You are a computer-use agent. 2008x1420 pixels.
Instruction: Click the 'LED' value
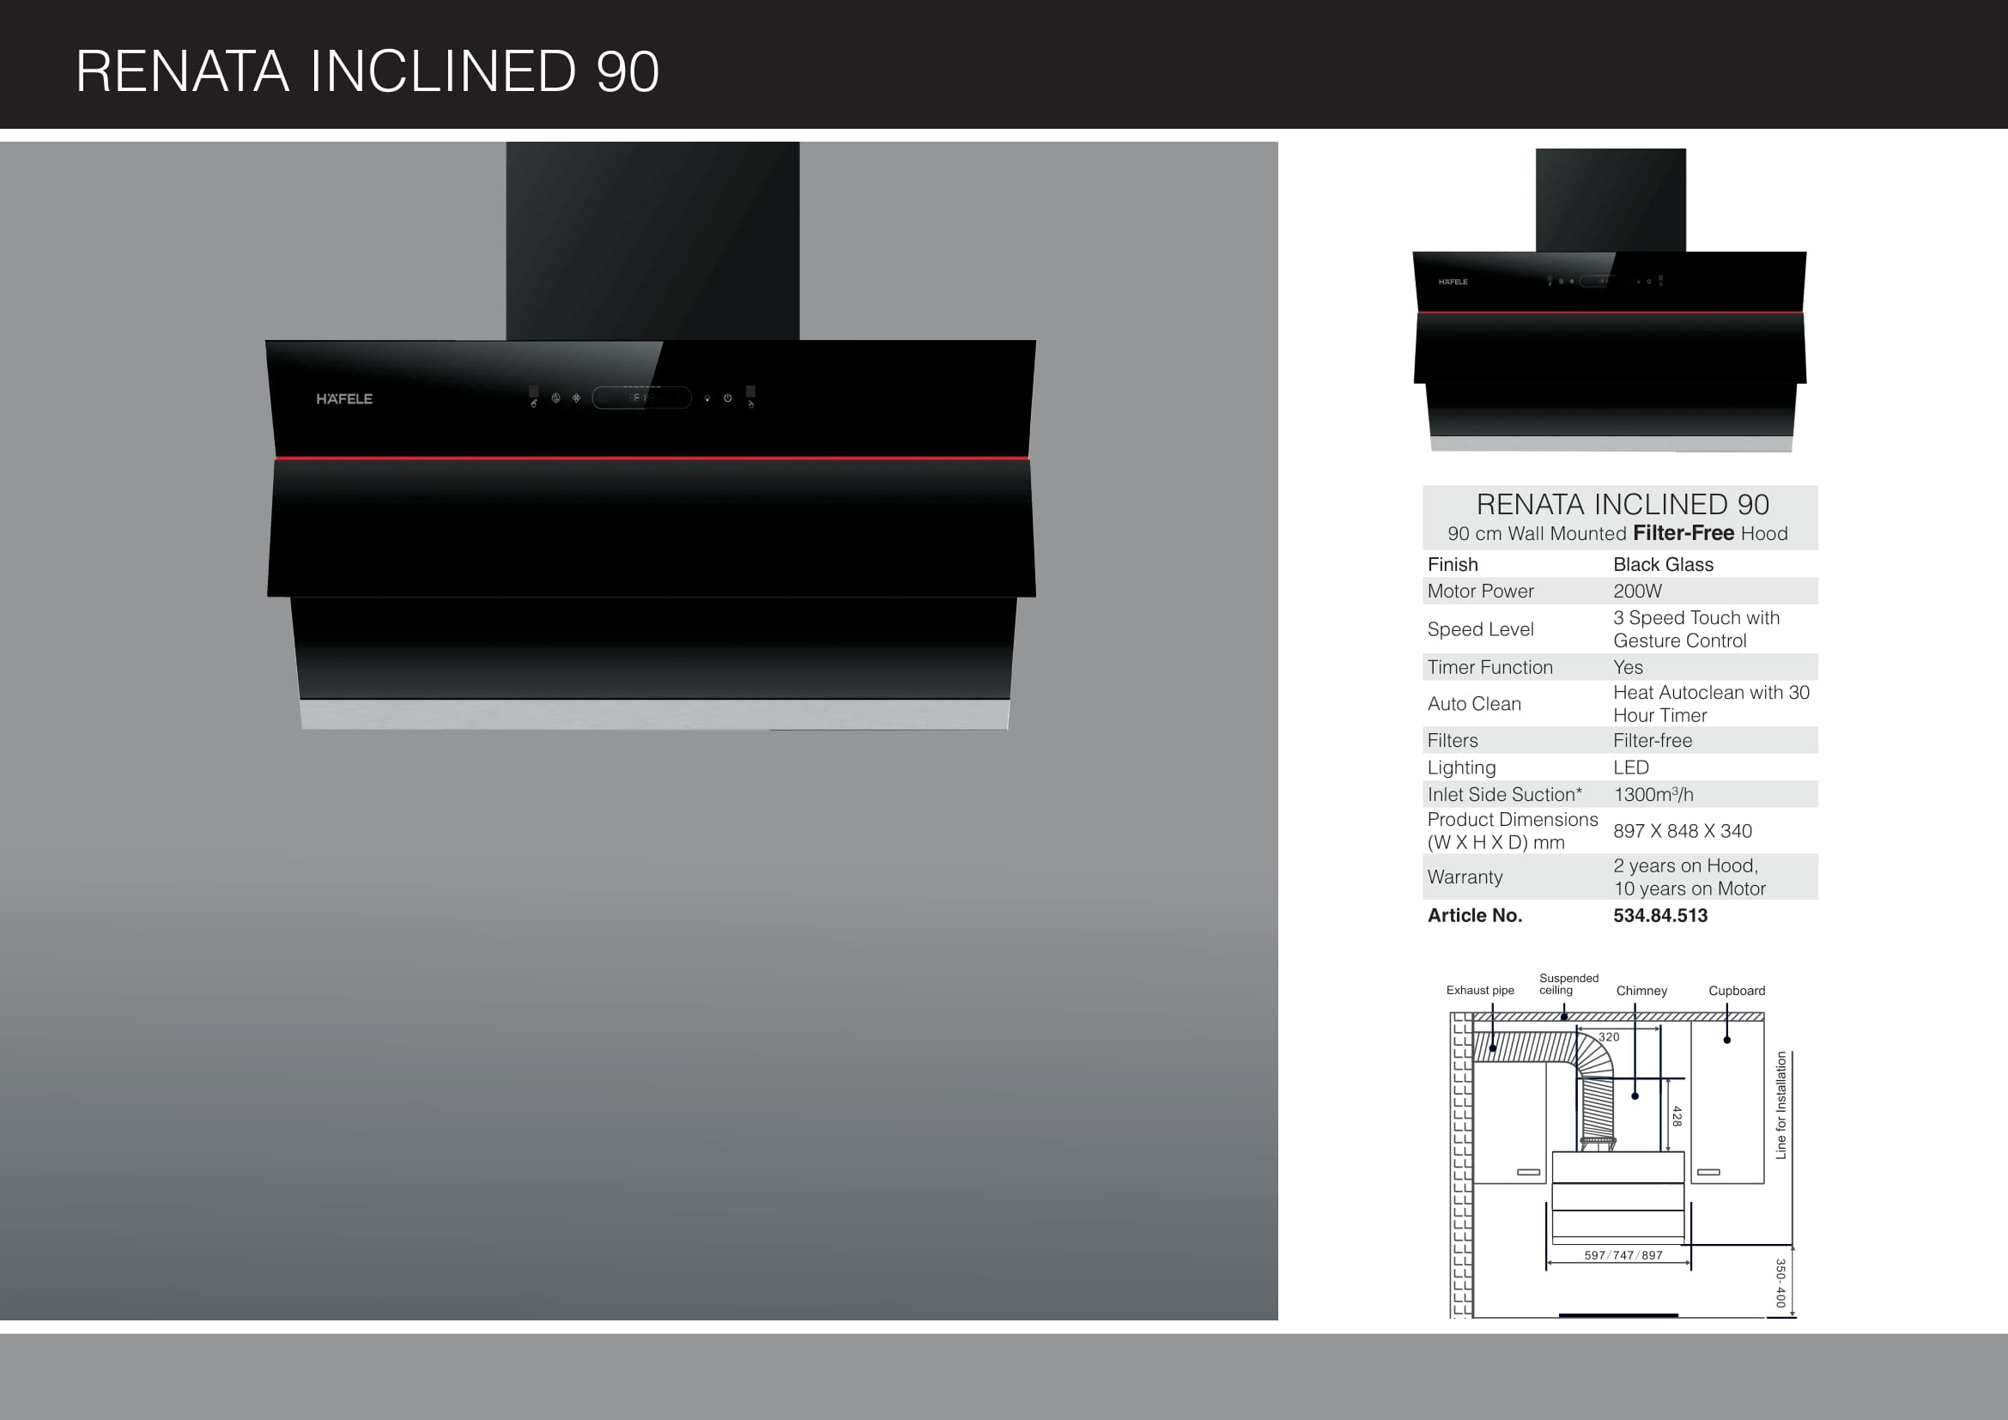click(1631, 768)
